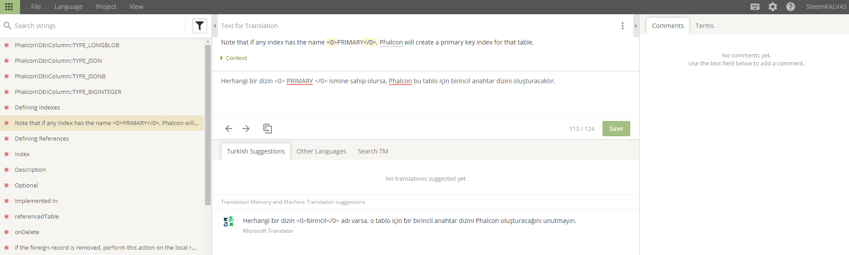Switch to the Comments tab
Image resolution: width=849 pixels, height=255 pixels.
click(668, 26)
